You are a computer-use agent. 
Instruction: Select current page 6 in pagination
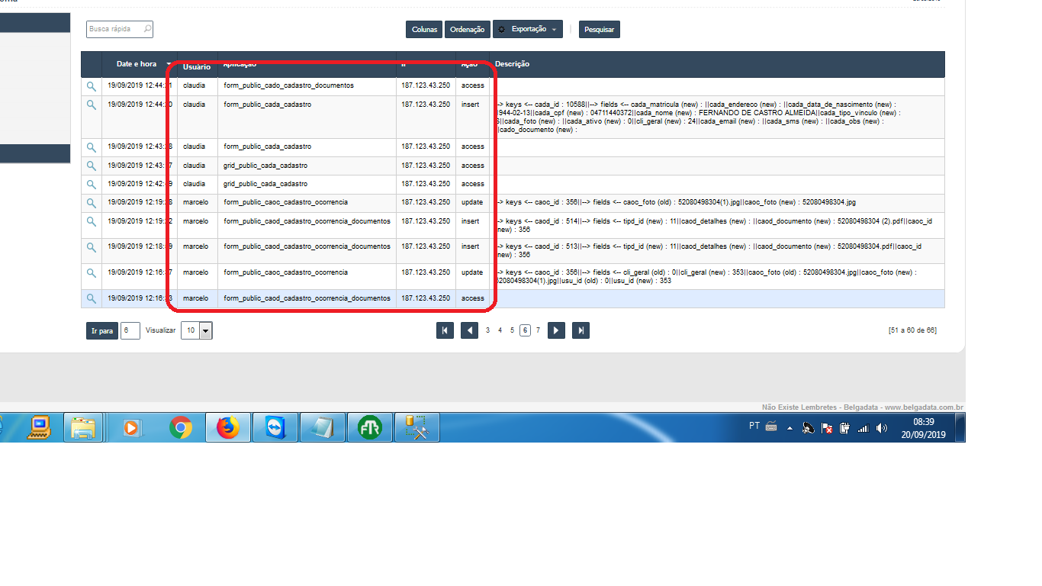(525, 330)
